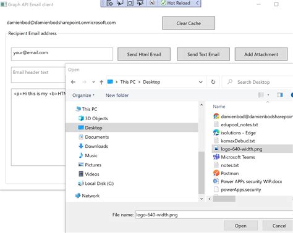Screen dimensions: 293x233
Task: Click the Email header text field
Action: (38, 75)
